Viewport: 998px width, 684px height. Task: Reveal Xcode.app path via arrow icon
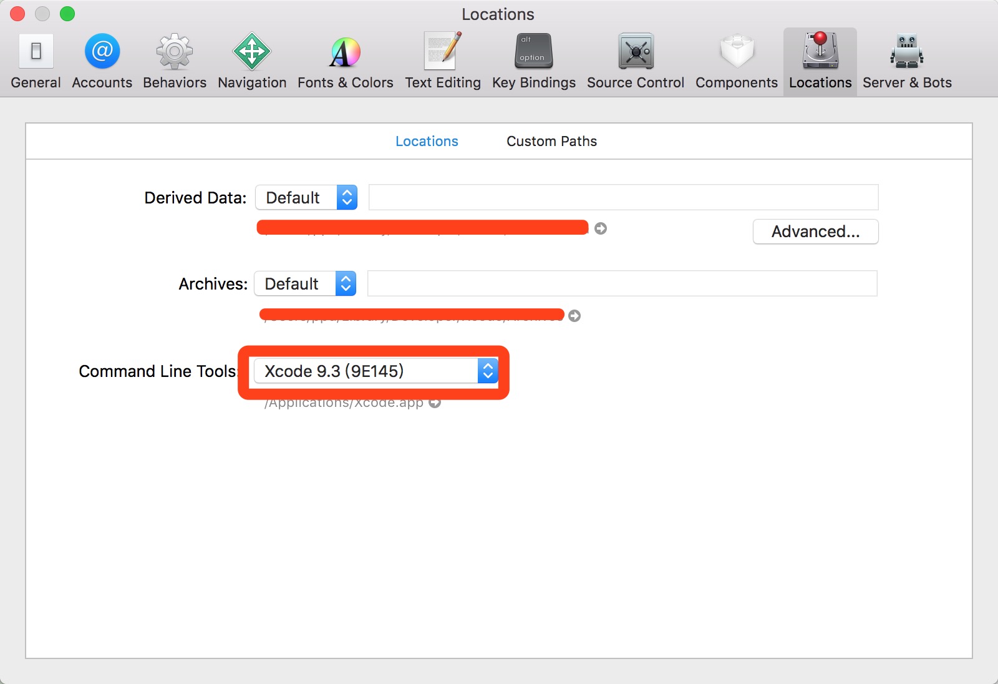[435, 403]
